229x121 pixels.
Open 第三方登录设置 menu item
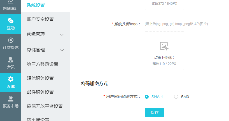43,64
